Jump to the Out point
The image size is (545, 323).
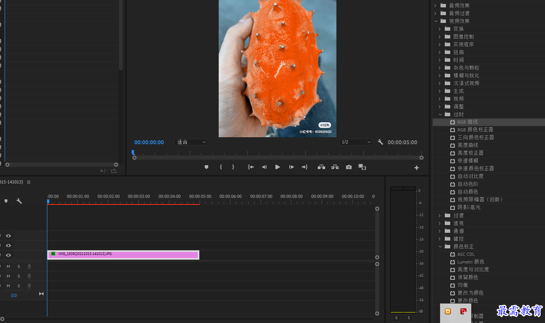coord(305,167)
